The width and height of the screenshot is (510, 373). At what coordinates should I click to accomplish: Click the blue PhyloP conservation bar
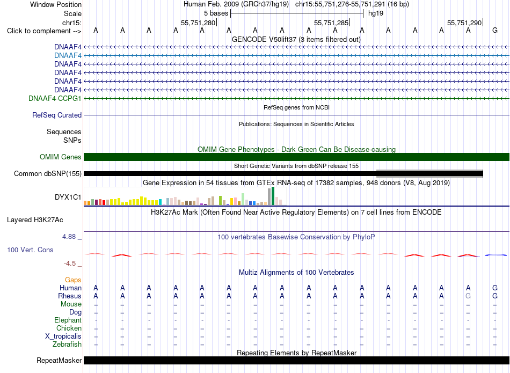[496, 255]
